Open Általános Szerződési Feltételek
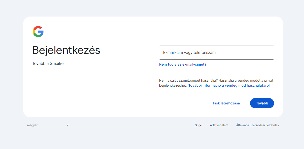Viewport: 304px width, 149px height. [258, 125]
